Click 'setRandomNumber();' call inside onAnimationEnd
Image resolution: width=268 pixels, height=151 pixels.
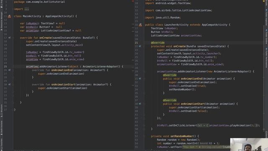click(x=182, y=89)
